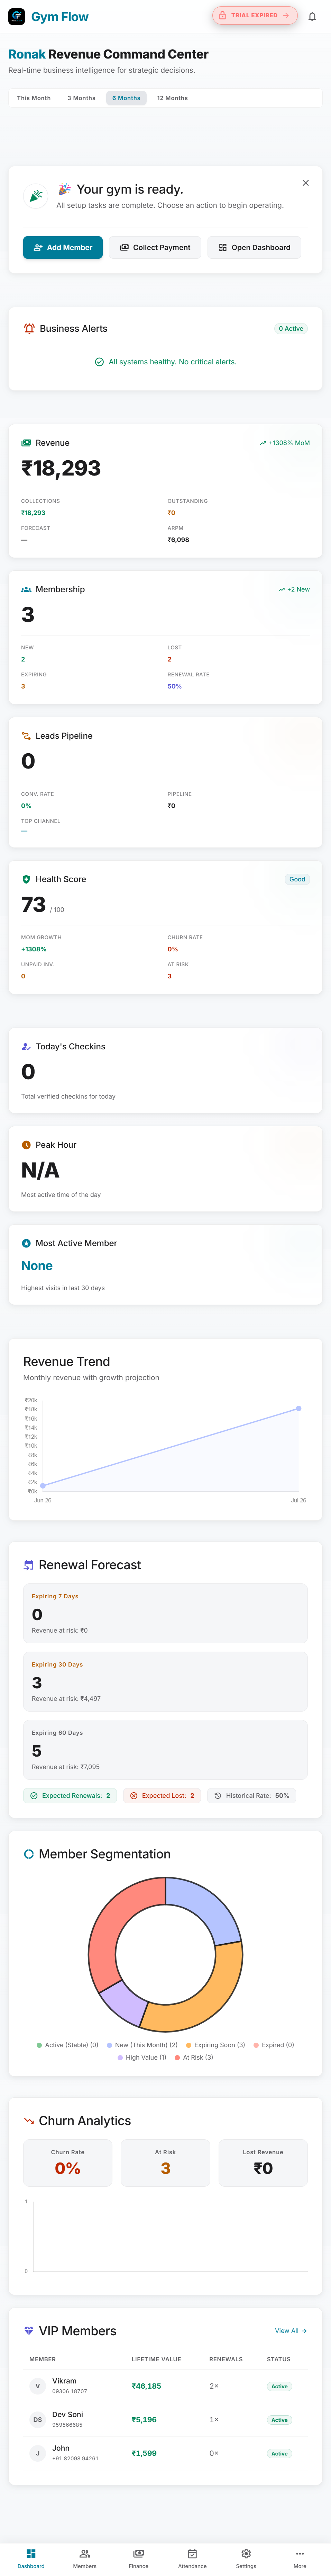
Task: Toggle Expired legend item
Action: point(274,2045)
